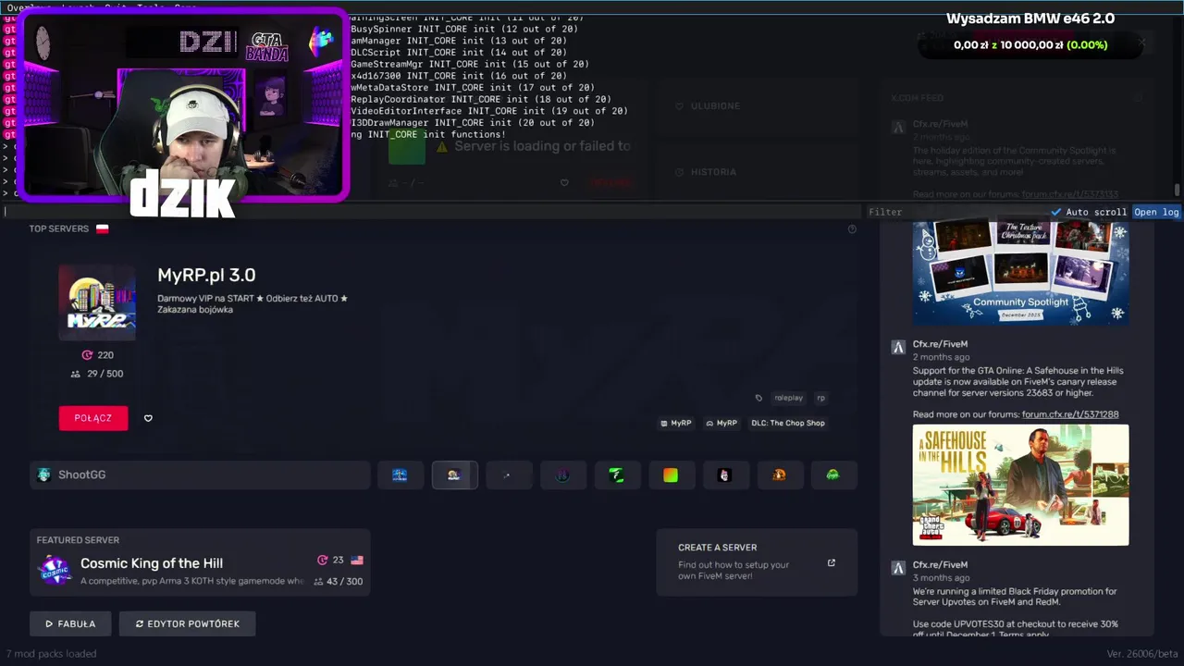Screen dimensions: 1184x666
Task: Open the Community Spotlight image
Action: click(1020, 272)
